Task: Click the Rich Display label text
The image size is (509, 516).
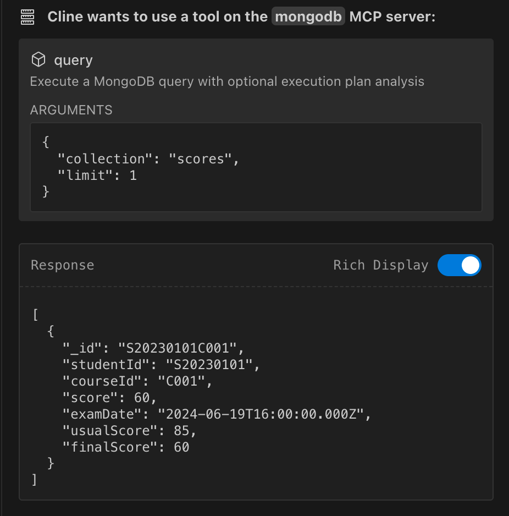Action: pyautogui.click(x=381, y=265)
